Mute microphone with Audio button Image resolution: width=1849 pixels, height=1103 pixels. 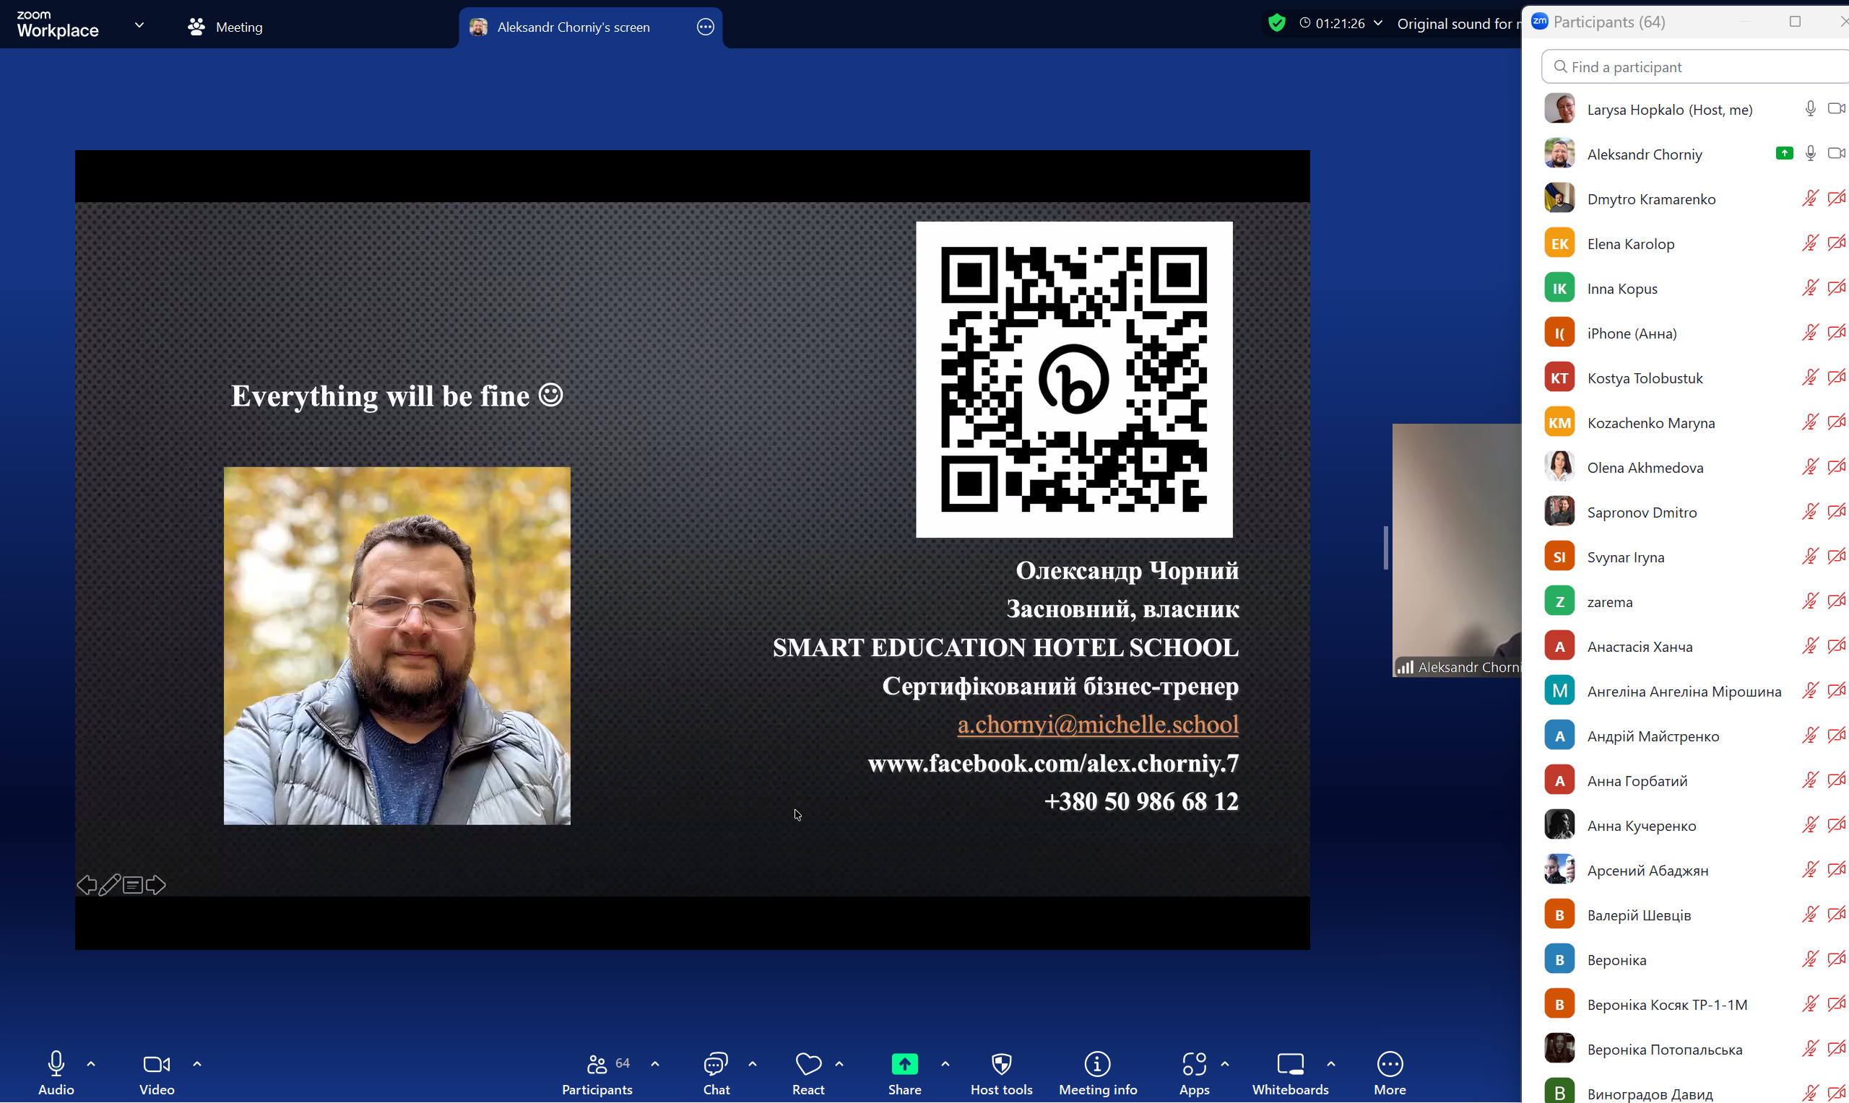(x=56, y=1063)
